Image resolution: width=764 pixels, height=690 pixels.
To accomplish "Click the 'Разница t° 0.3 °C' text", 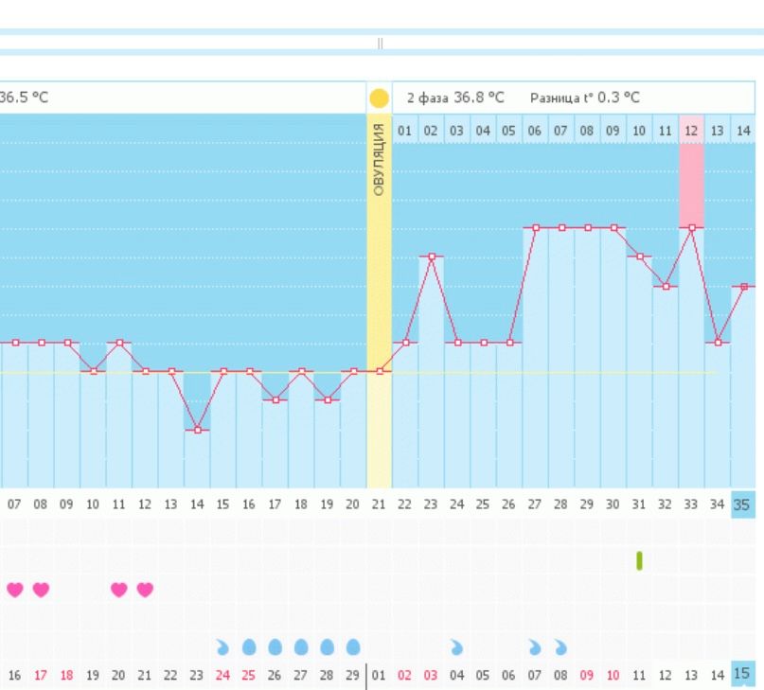I will (x=585, y=98).
